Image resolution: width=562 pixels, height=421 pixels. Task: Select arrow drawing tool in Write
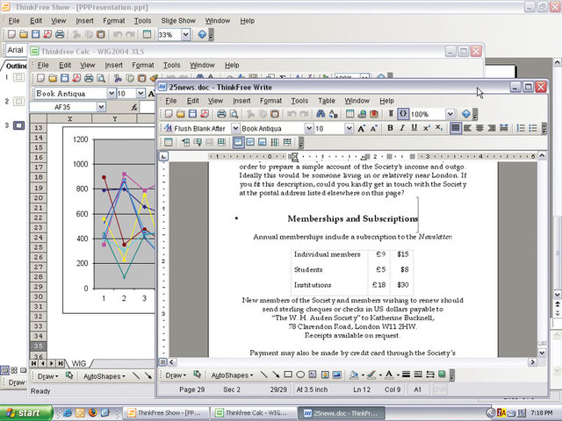point(276,375)
